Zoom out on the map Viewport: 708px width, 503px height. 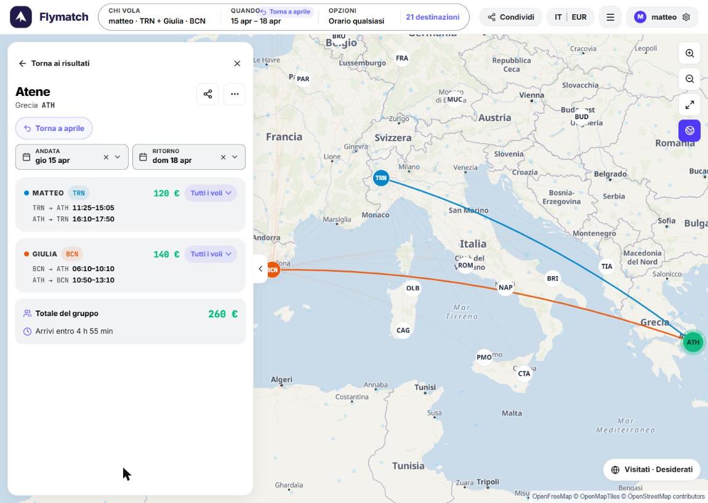(690, 79)
